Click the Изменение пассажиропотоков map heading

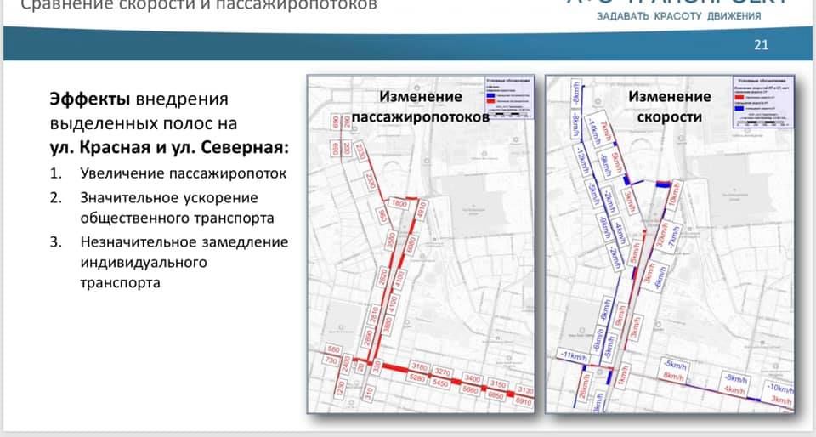[421, 107]
